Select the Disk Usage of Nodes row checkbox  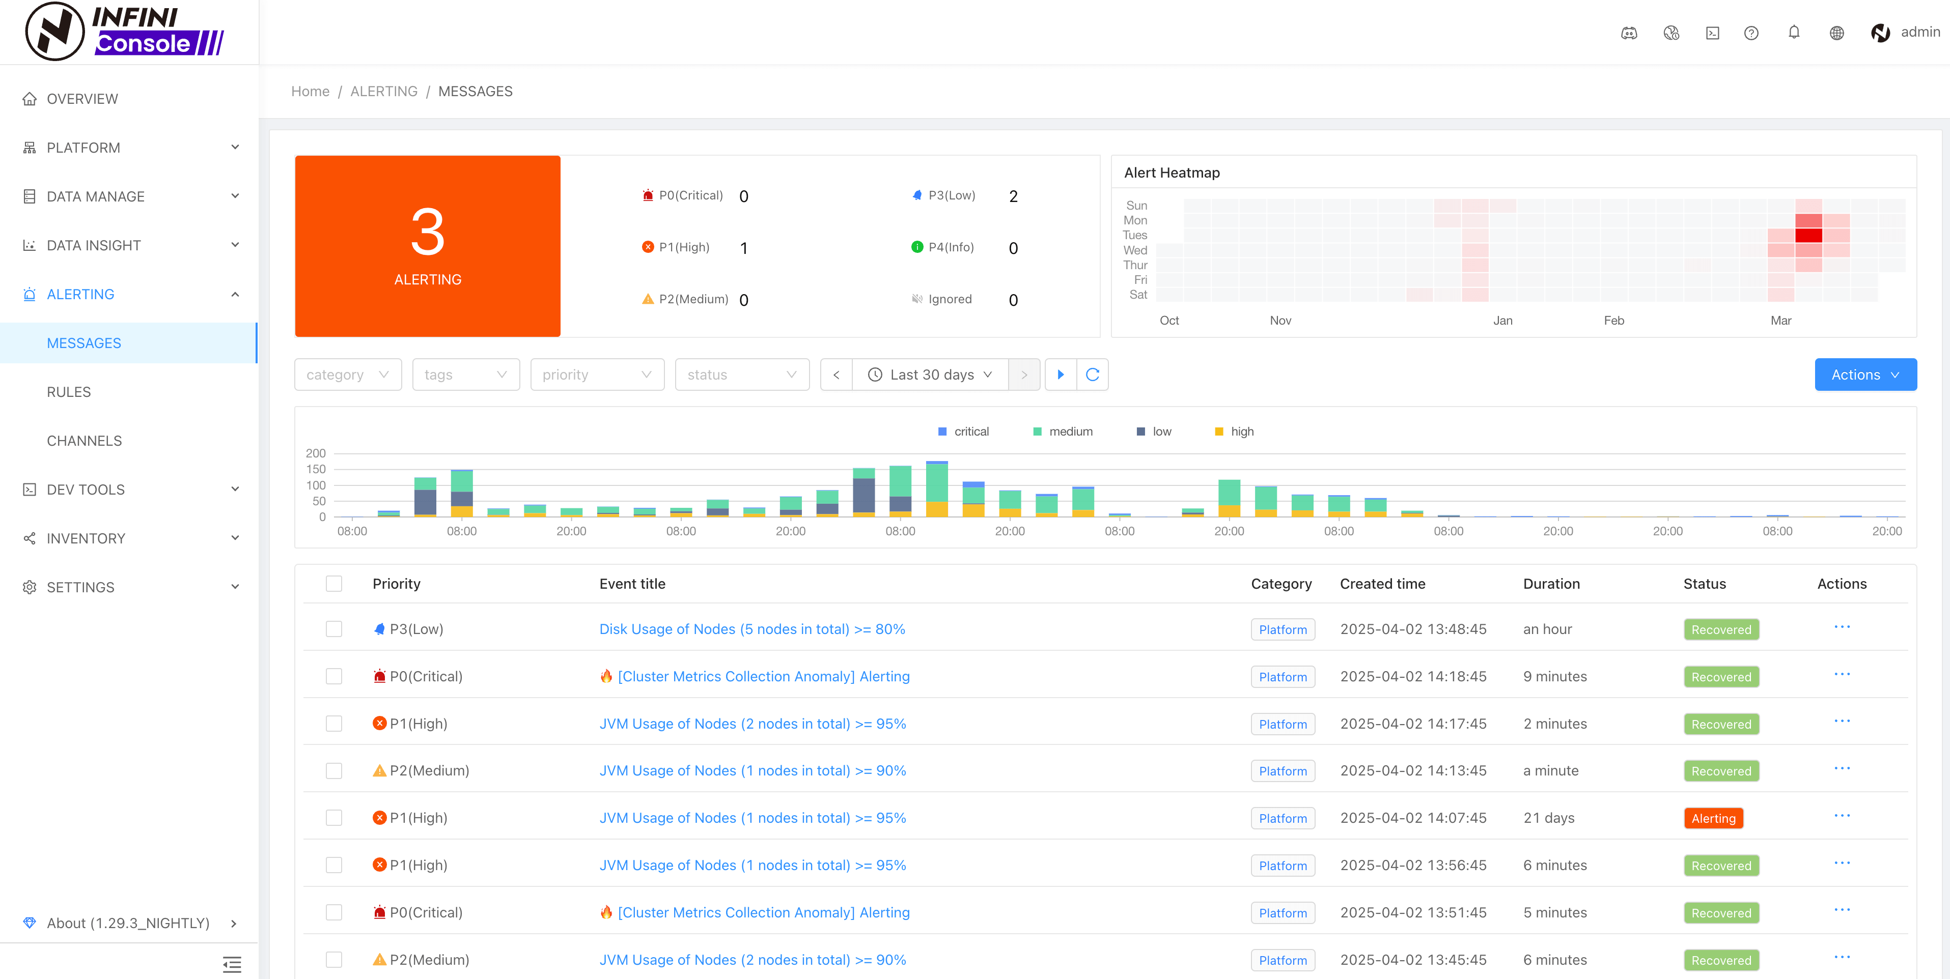tap(334, 629)
